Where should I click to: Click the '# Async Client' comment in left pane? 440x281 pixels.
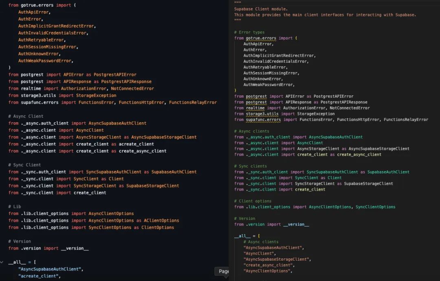click(26, 116)
